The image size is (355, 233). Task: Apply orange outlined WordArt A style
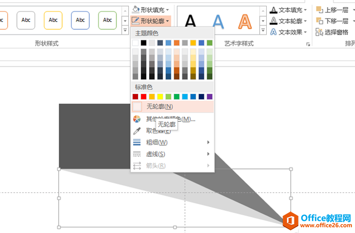click(245, 21)
